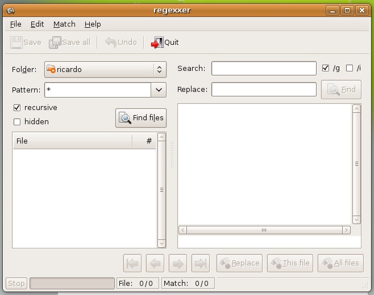Click the Quit toolbar button
374x295 pixels.
(165, 43)
